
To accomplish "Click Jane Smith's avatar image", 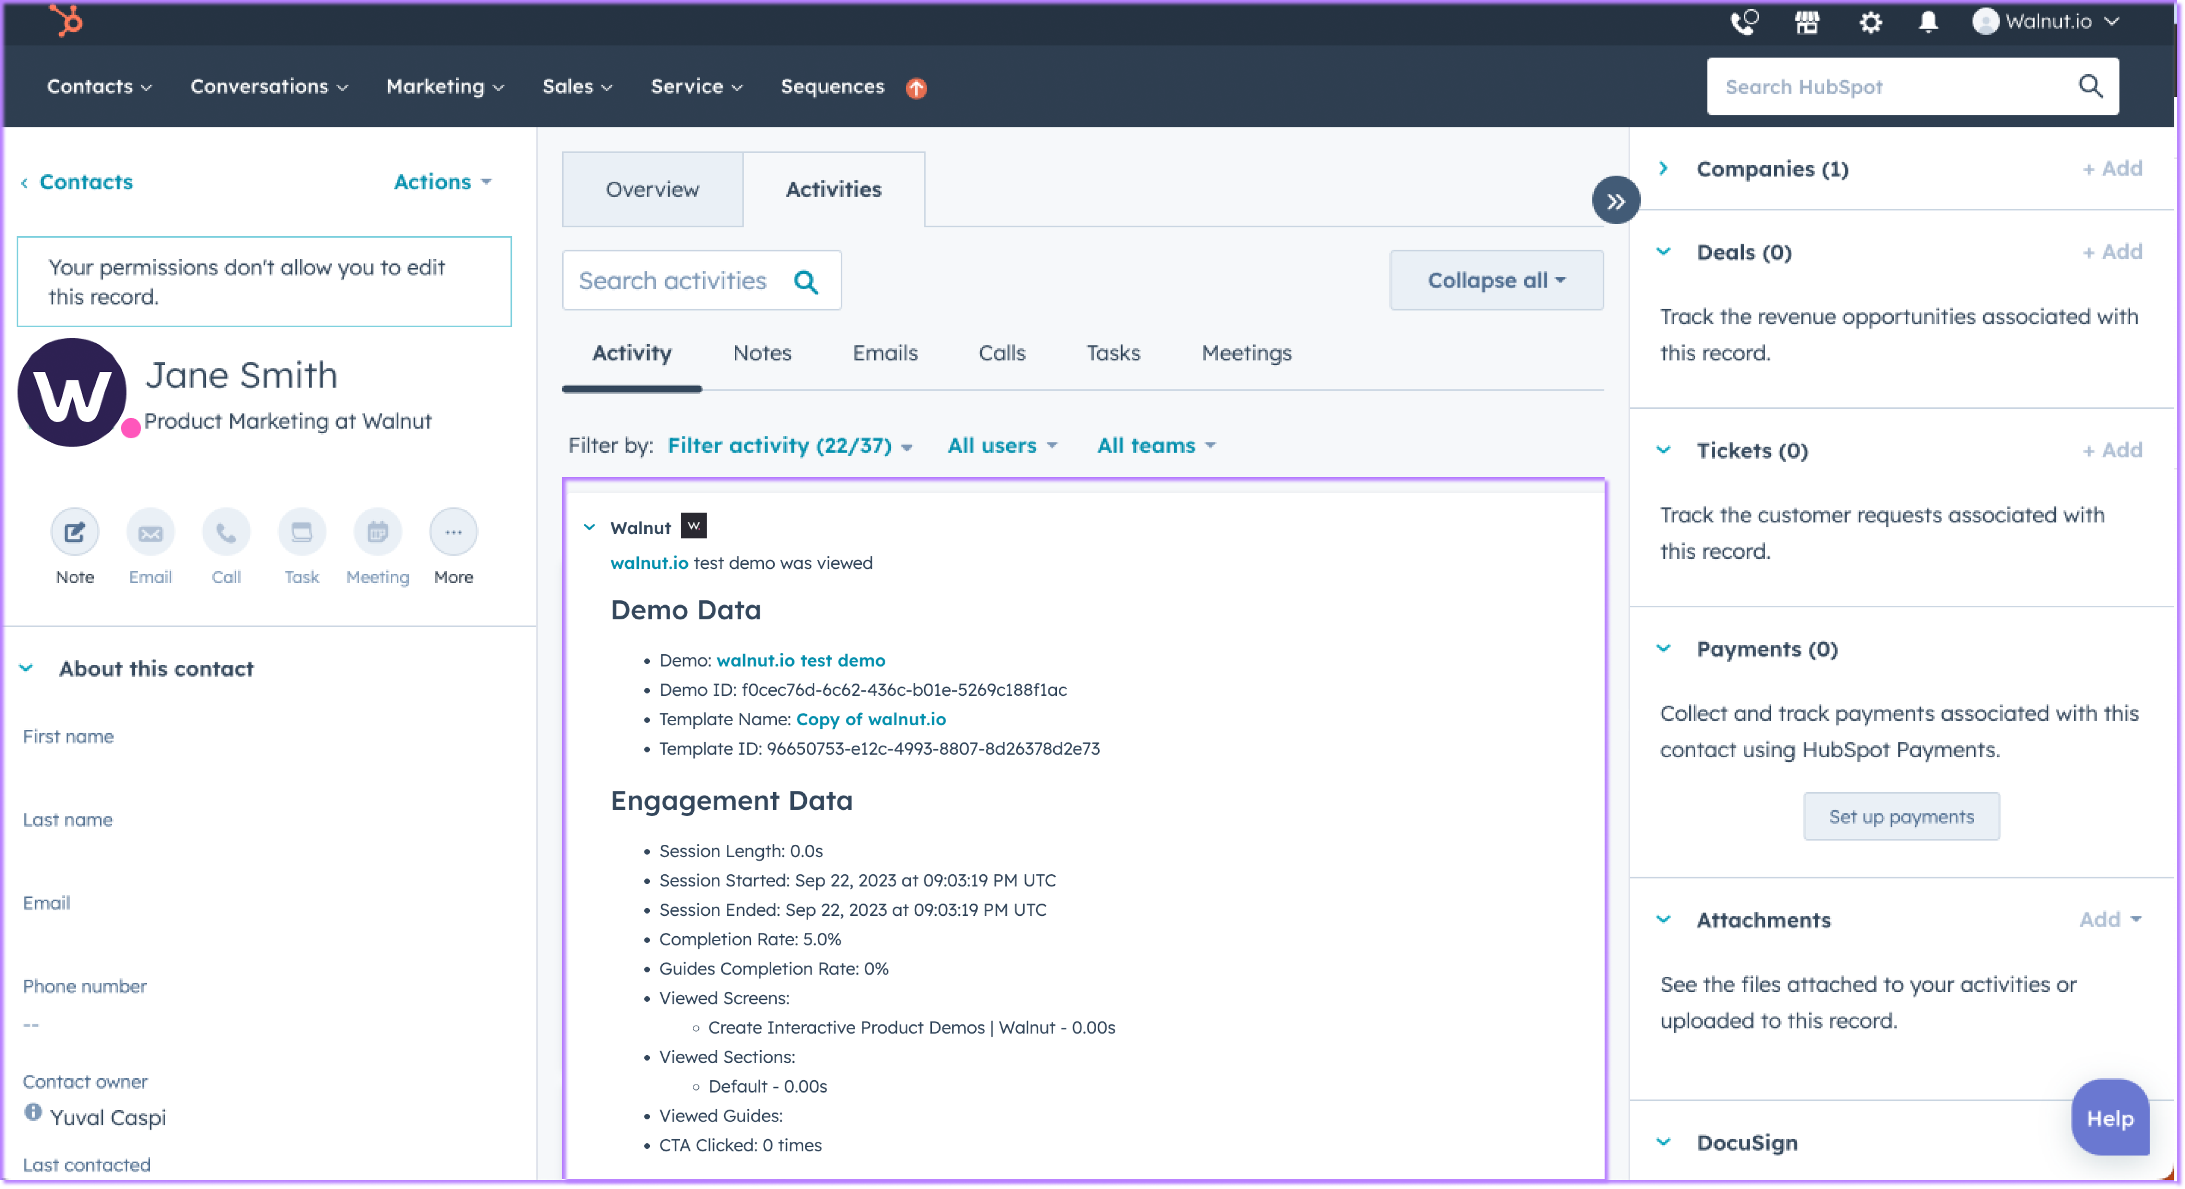I will pos(72,392).
